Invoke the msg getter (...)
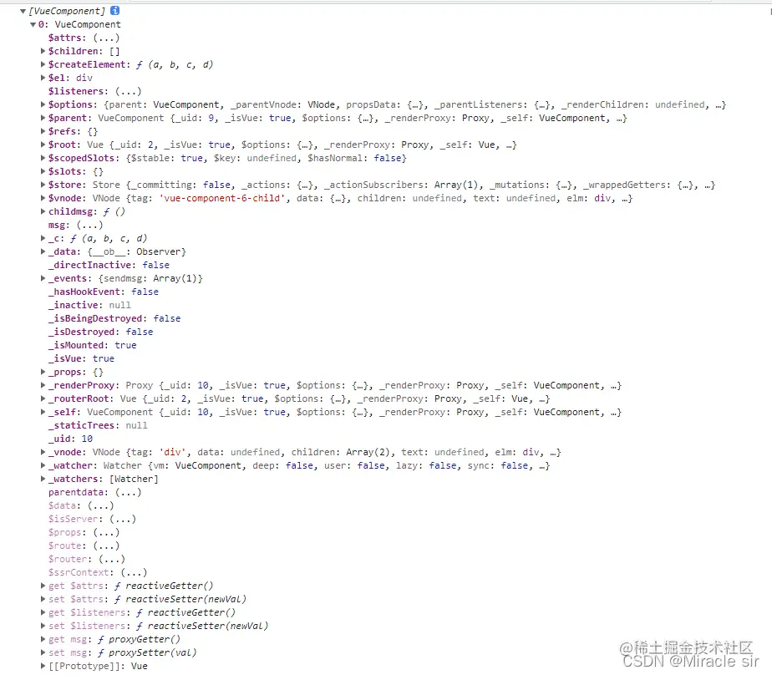 point(89,225)
